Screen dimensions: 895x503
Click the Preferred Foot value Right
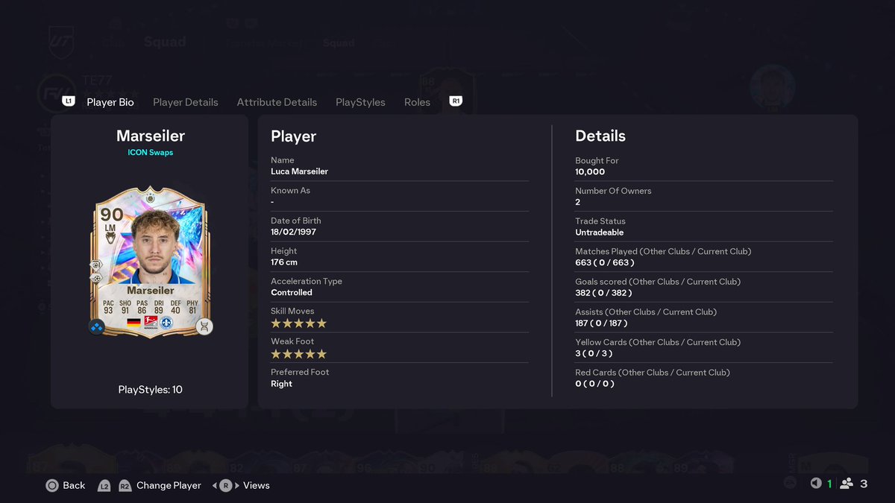point(281,384)
